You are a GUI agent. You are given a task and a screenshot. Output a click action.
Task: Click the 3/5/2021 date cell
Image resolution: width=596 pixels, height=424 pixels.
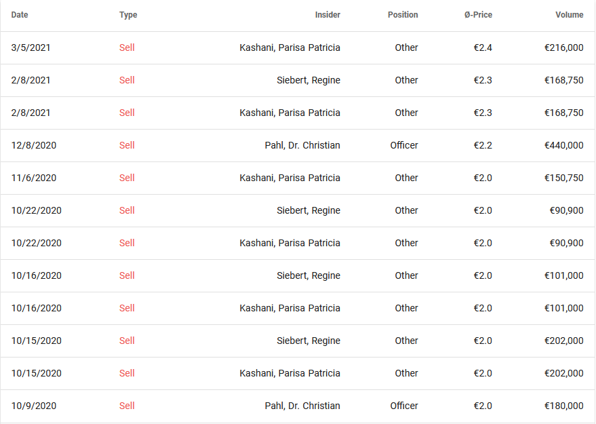tap(31, 47)
